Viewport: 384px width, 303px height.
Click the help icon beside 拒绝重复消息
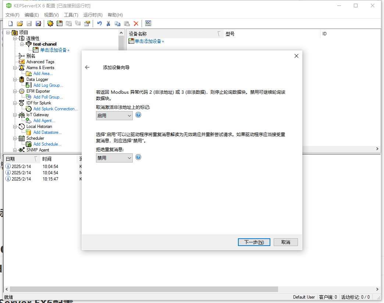[138, 157]
